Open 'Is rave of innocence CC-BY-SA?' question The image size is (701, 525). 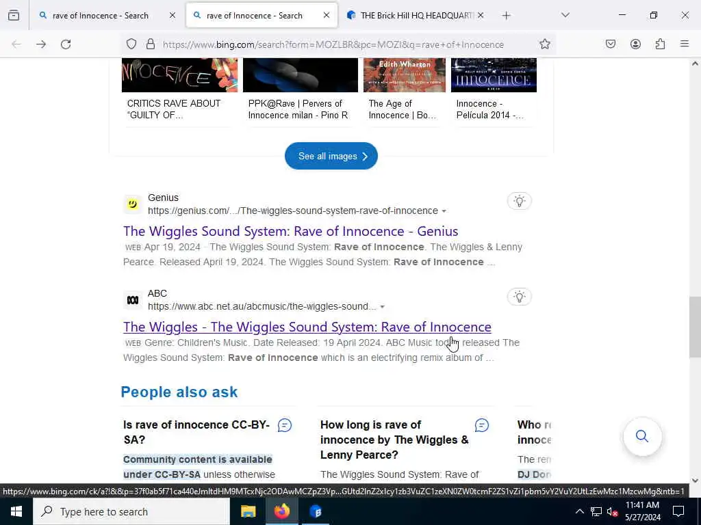196,432
